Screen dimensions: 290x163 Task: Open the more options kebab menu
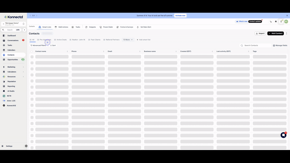pyautogui.click(x=286, y=33)
